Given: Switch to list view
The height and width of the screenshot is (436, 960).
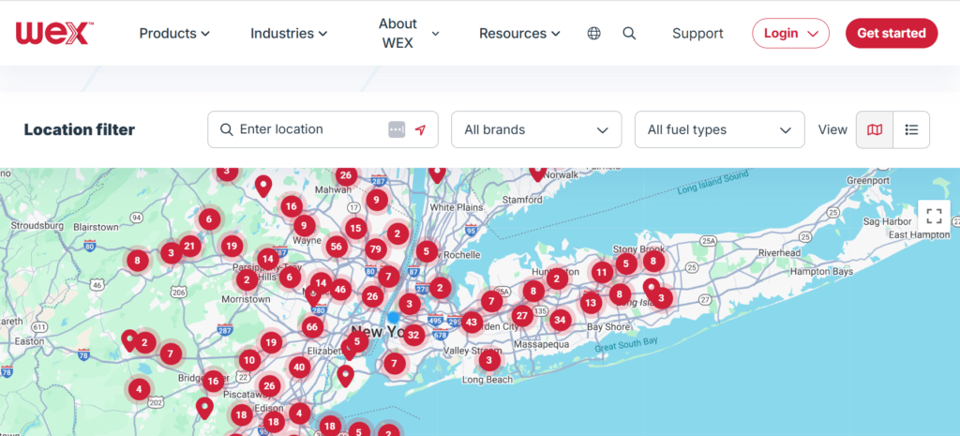Looking at the screenshot, I should (x=911, y=130).
